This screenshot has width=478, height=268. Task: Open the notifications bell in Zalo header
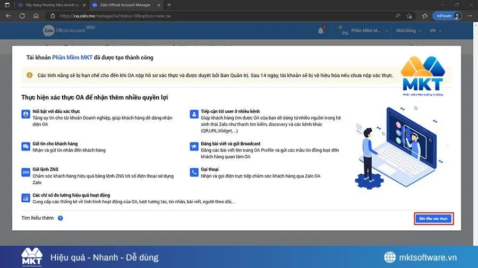[x=321, y=31]
